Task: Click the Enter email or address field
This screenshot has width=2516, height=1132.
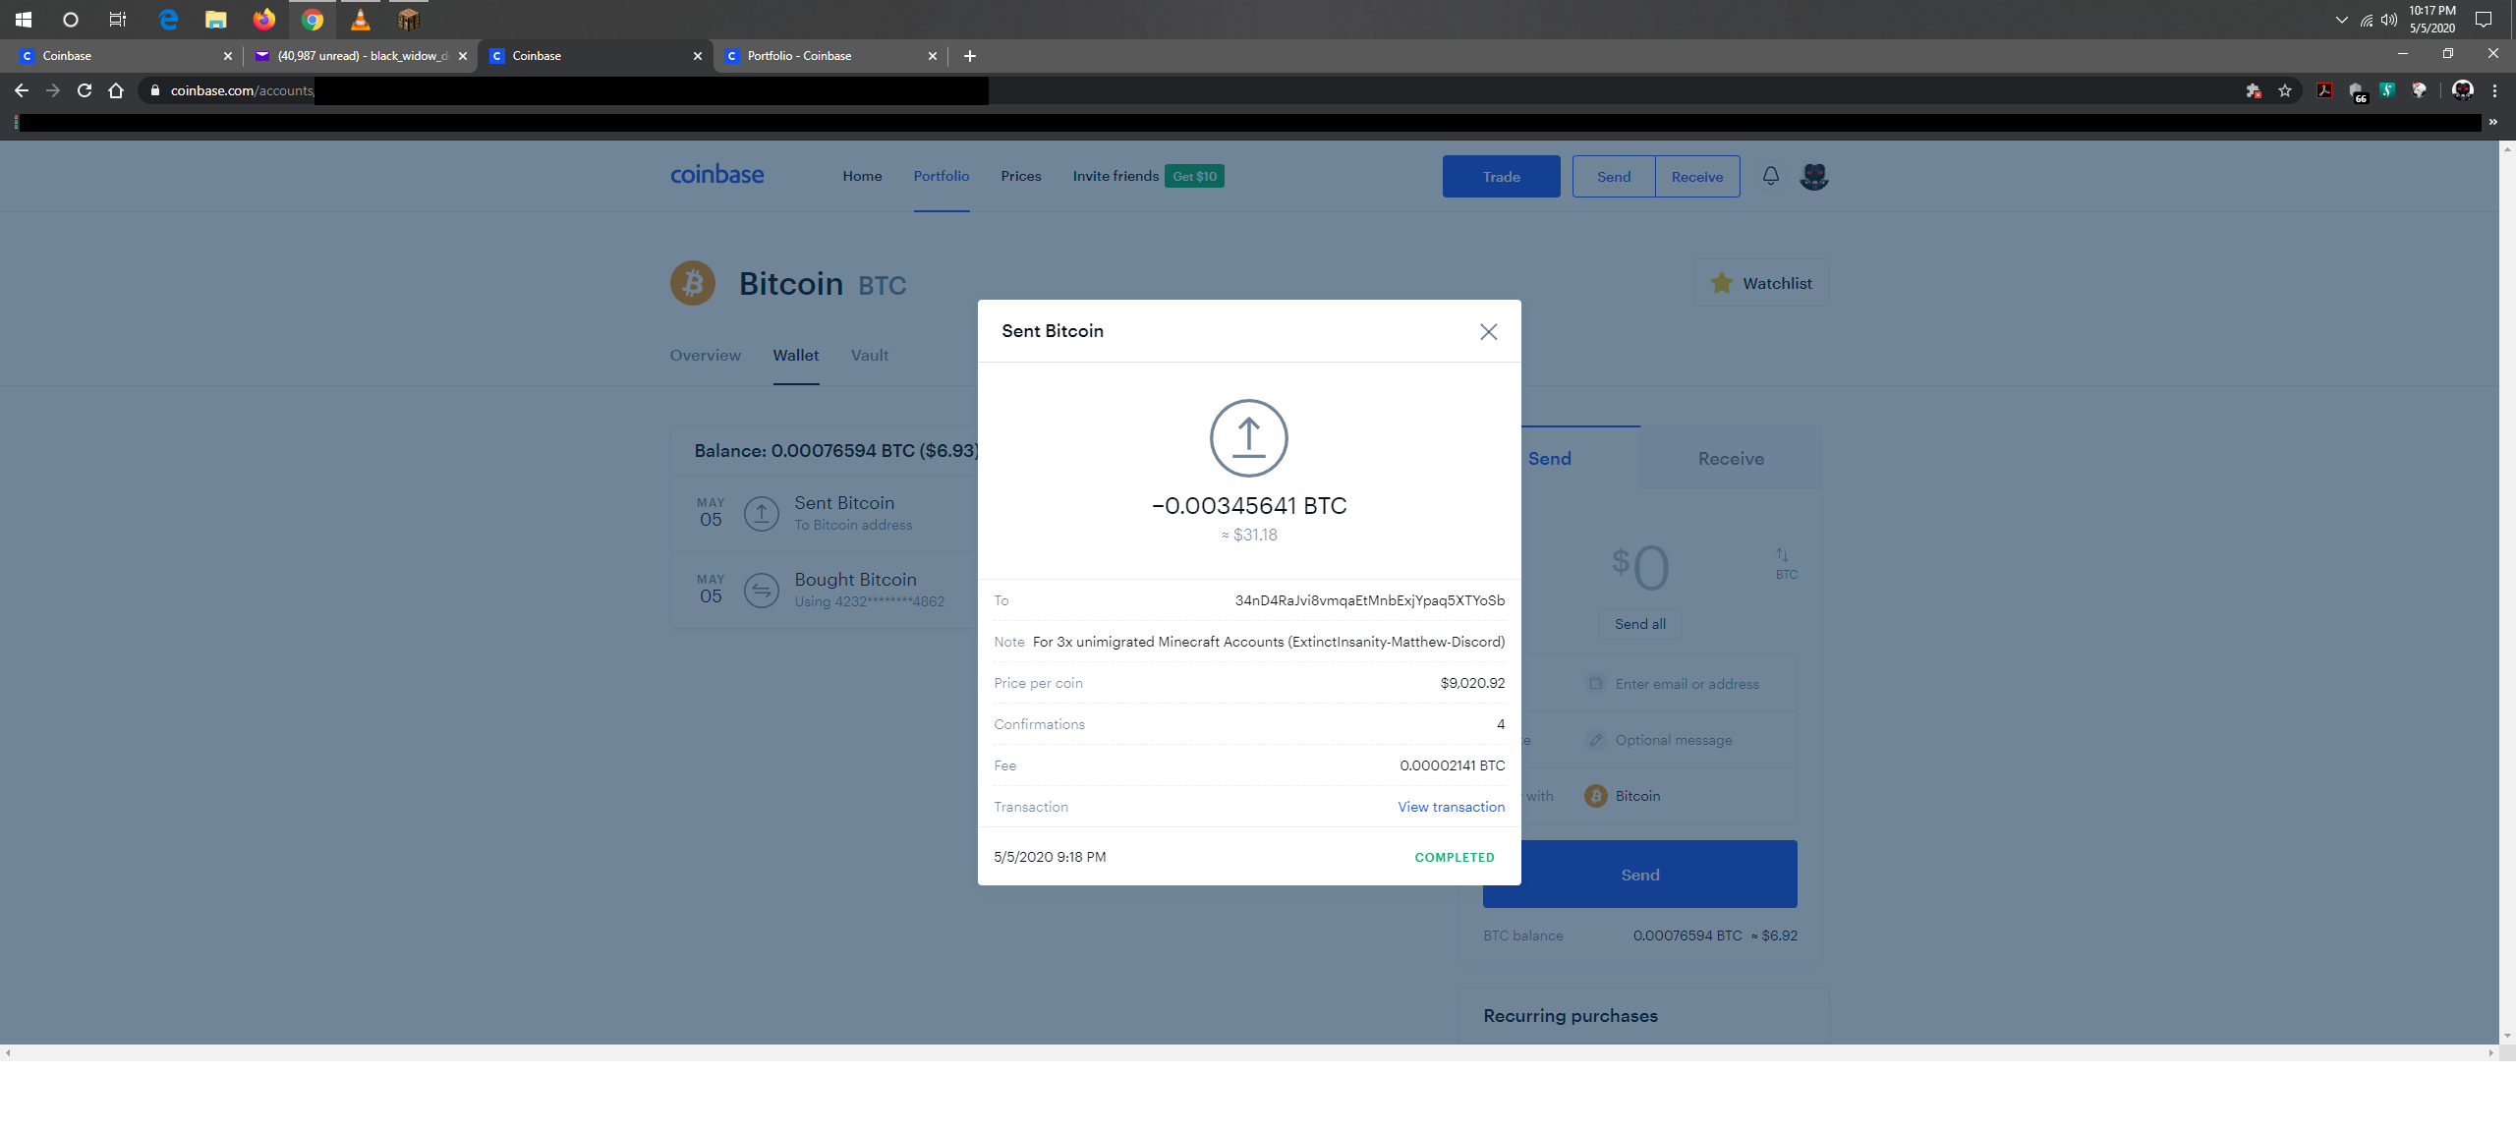Action: (x=1687, y=684)
